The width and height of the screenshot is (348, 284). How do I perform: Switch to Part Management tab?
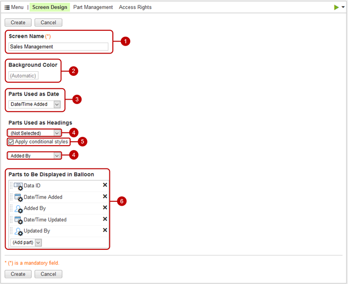(93, 7)
